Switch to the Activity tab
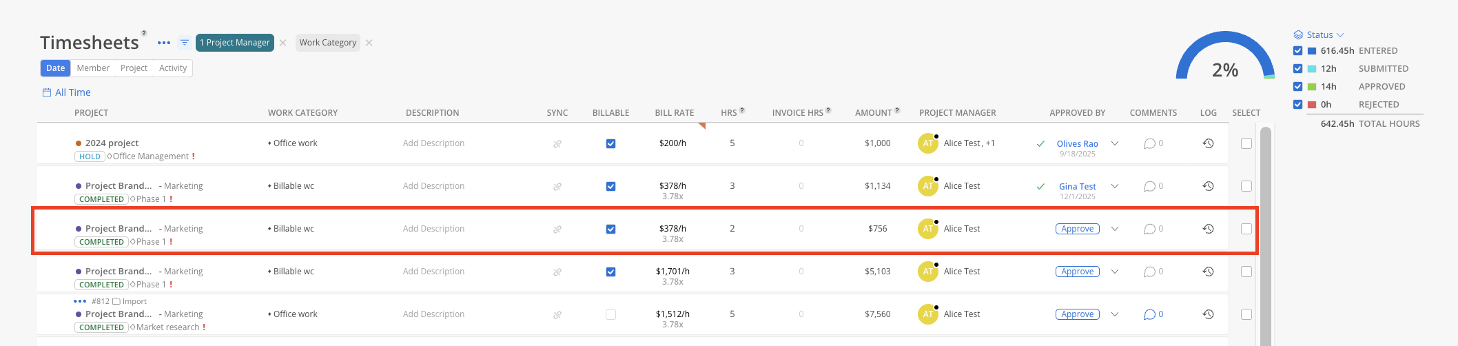 [173, 68]
